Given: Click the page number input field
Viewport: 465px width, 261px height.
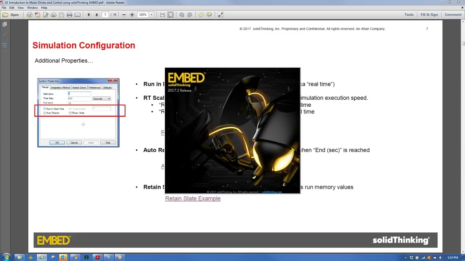Looking at the screenshot, I should click(x=105, y=15).
